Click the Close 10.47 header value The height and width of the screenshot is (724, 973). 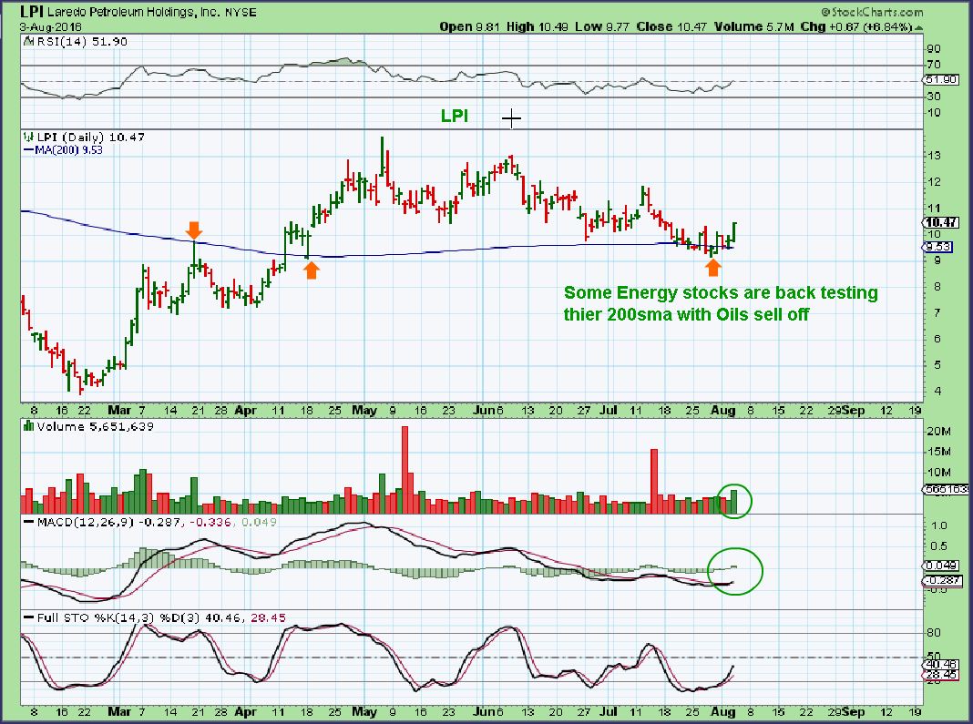coord(671,26)
